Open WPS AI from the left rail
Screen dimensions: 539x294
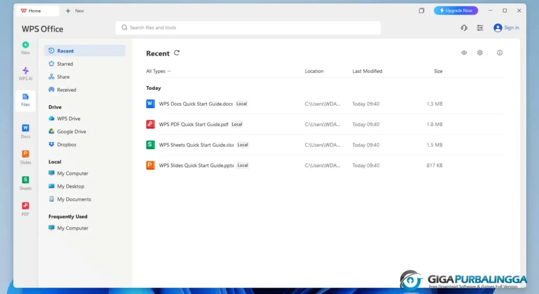pyautogui.click(x=25, y=74)
